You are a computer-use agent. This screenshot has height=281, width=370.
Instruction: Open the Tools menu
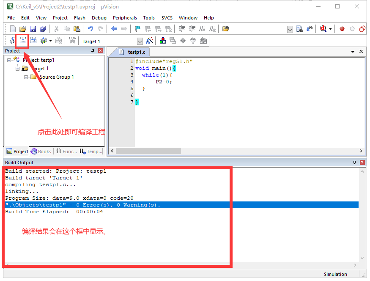click(149, 18)
